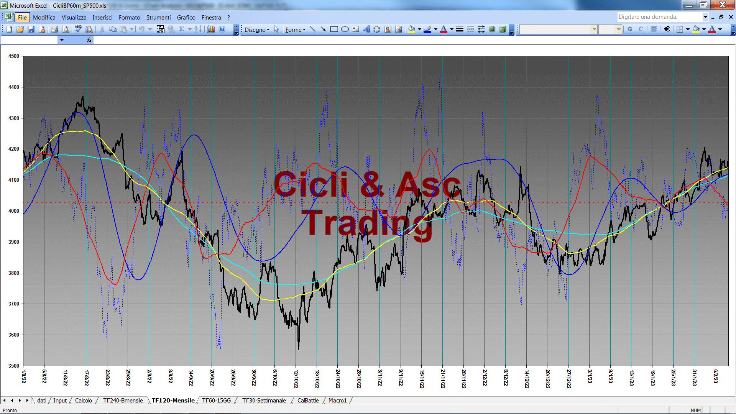Open the Chart Wizard icon
736x414 pixels.
click(x=211, y=29)
